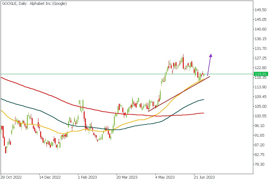This screenshot has height=181, width=272.
Task: Click the 140.60 price axis label
Action: [x=260, y=29]
